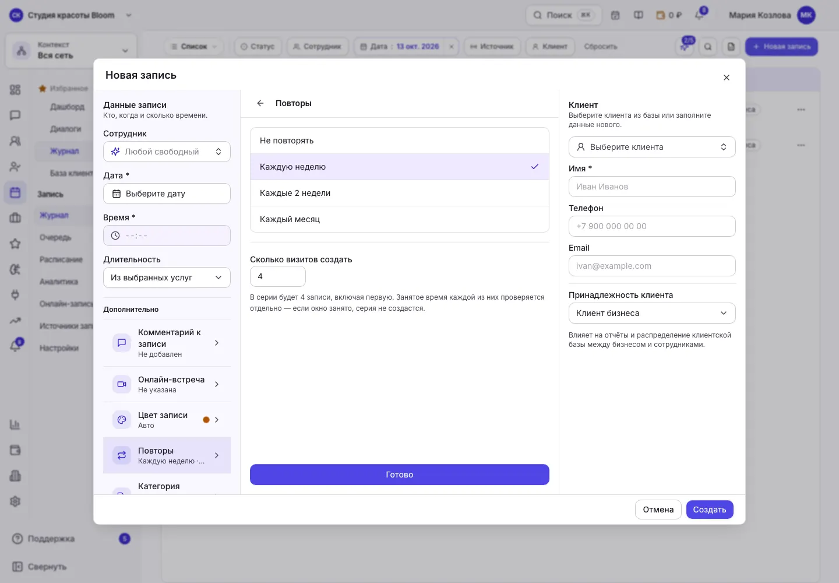This screenshot has height=583, width=839.
Task: Open the Длительность dropdown
Action: pos(167,278)
